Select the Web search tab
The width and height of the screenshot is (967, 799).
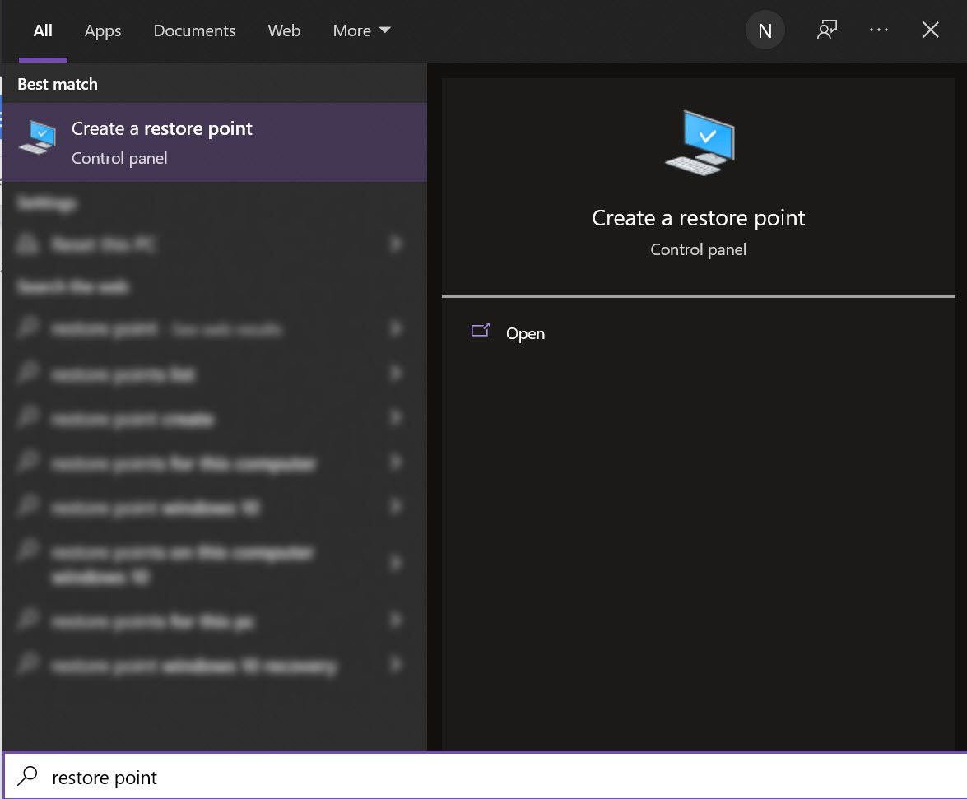(x=283, y=30)
